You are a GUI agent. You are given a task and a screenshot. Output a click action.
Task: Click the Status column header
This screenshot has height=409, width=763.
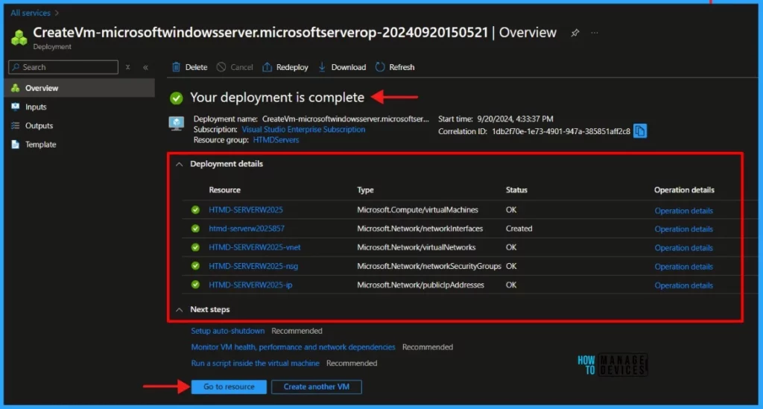point(516,190)
